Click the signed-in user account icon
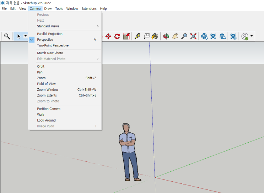The width and height of the screenshot is (264, 193). pos(245,36)
